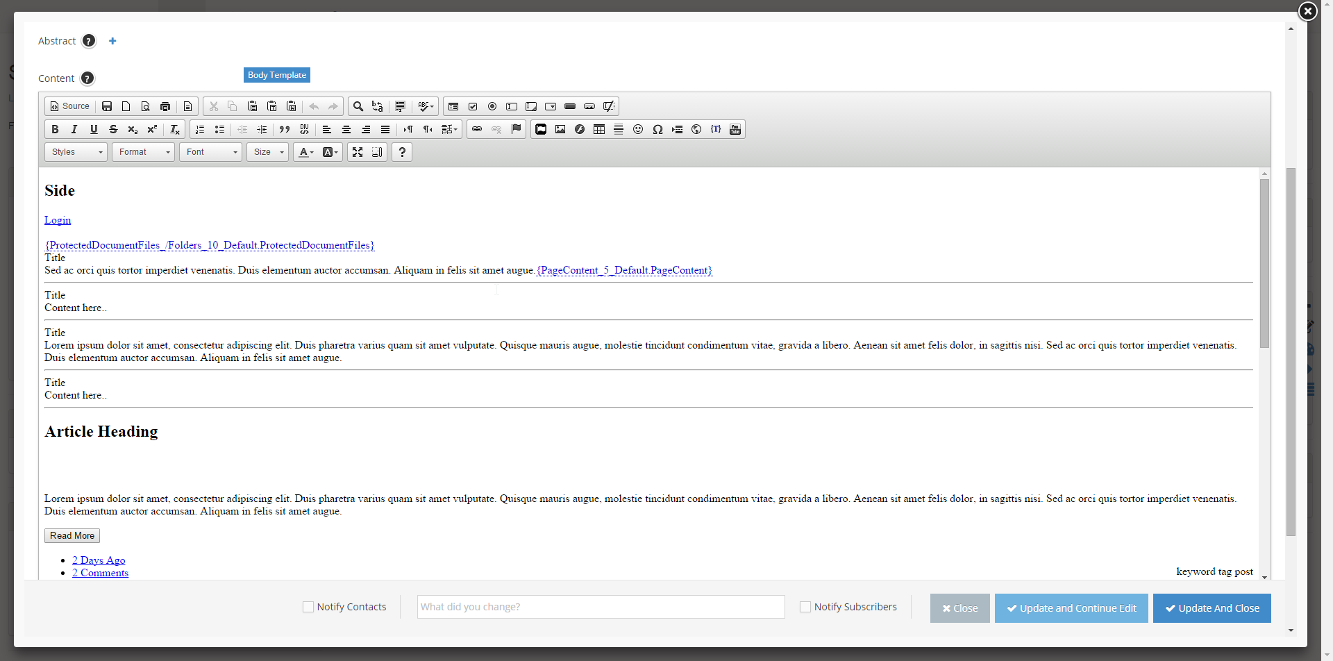Open the Source code view
Viewport: 1333px width, 661px height.
pyautogui.click(x=69, y=106)
